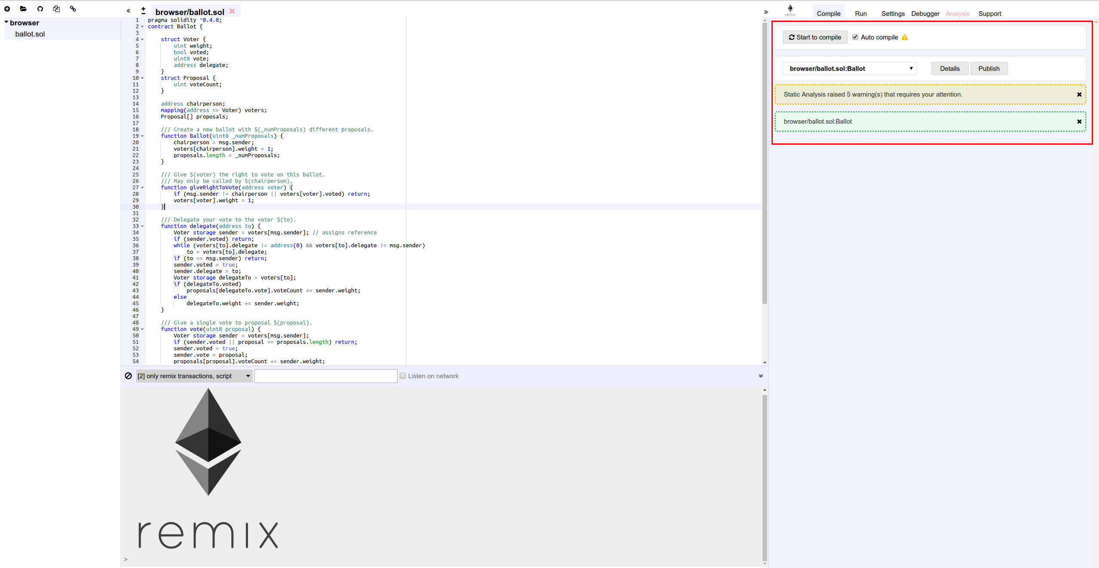Image resolution: width=1099 pixels, height=568 pixels.
Task: Publish files to GitHub gist icon
Action: (x=40, y=9)
